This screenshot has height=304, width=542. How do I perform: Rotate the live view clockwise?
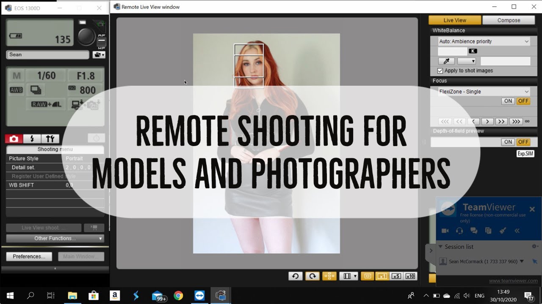(312, 276)
